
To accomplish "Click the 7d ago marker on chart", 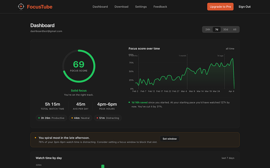I will tap(220, 56).
